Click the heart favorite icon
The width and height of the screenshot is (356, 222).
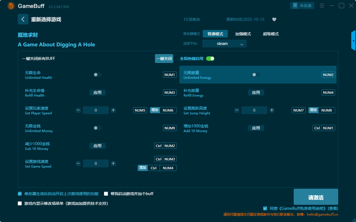point(274,19)
